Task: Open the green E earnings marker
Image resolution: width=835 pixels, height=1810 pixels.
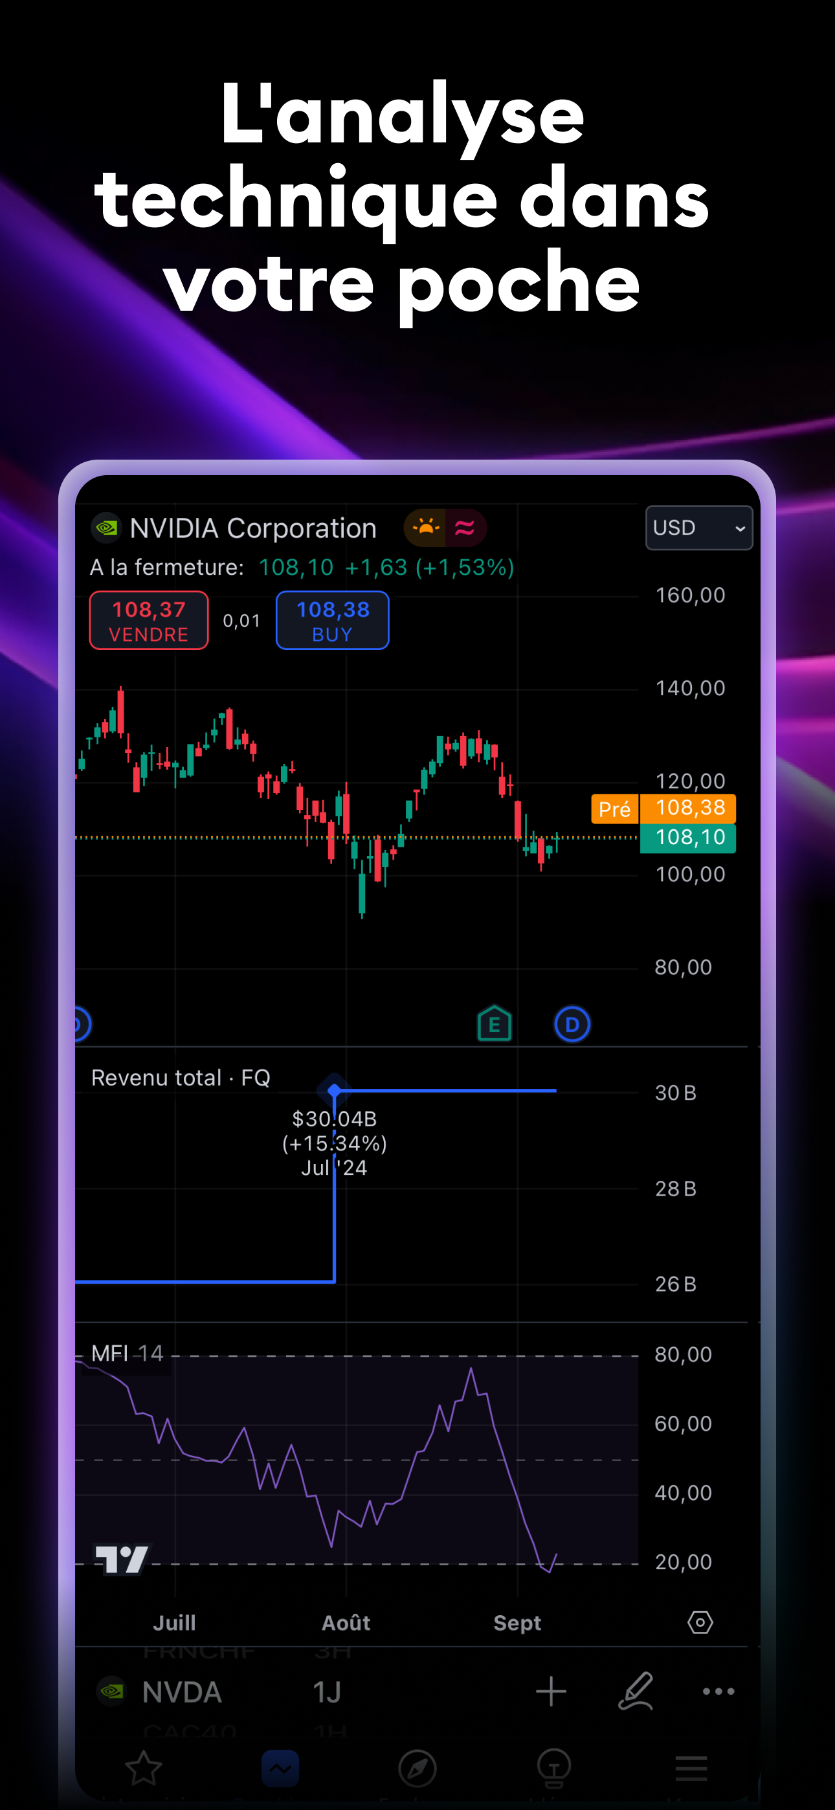Action: tap(494, 1025)
